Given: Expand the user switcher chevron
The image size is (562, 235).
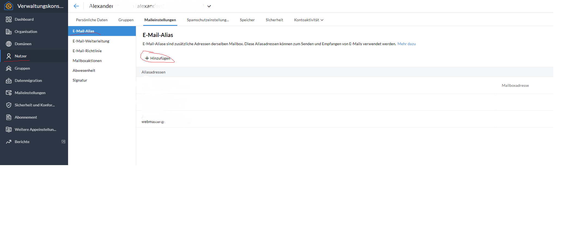Looking at the screenshot, I should pyautogui.click(x=209, y=6).
